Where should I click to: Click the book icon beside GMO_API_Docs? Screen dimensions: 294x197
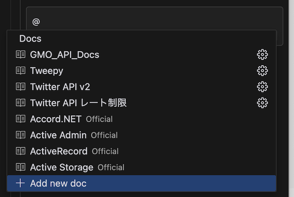[20, 54]
